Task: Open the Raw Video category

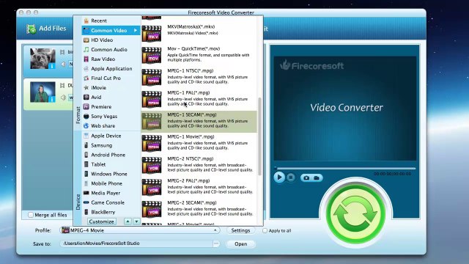Action: pos(111,59)
